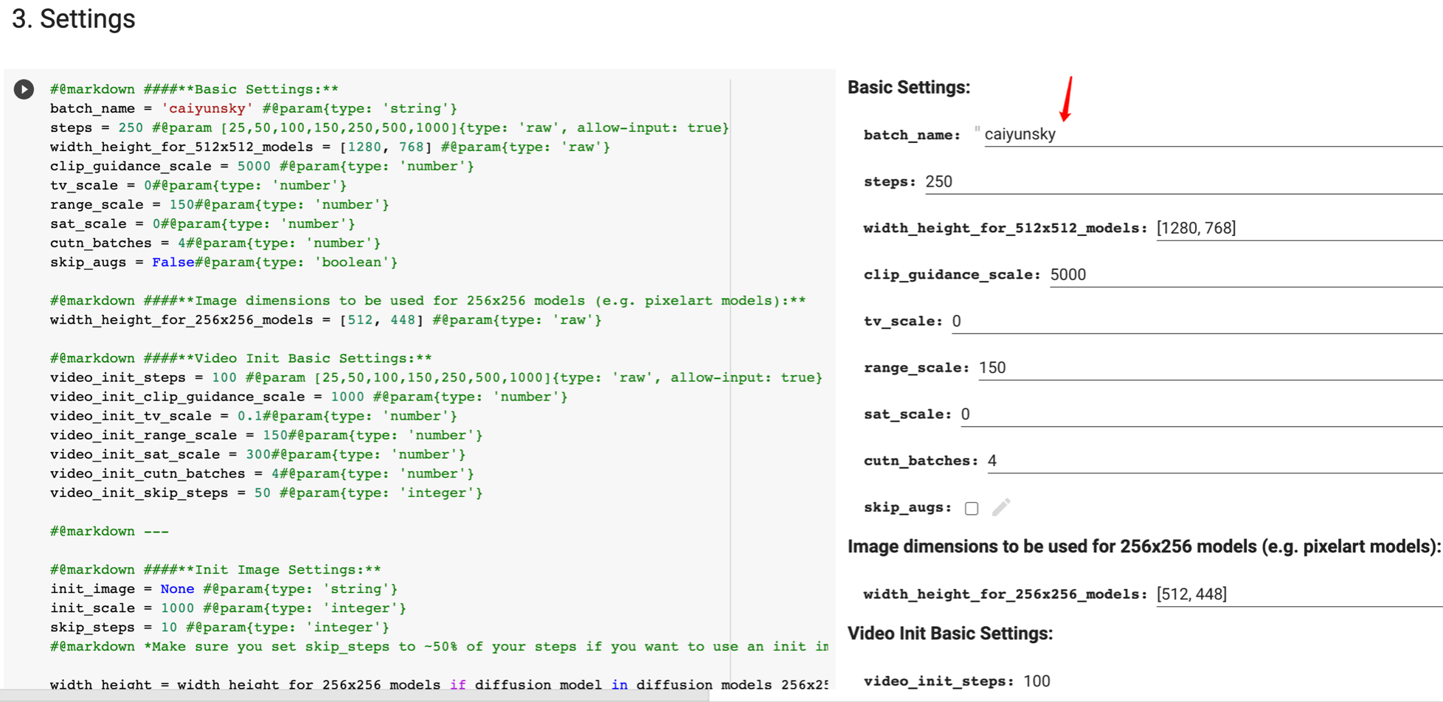Click the video_init_skip_steps code line

click(266, 493)
